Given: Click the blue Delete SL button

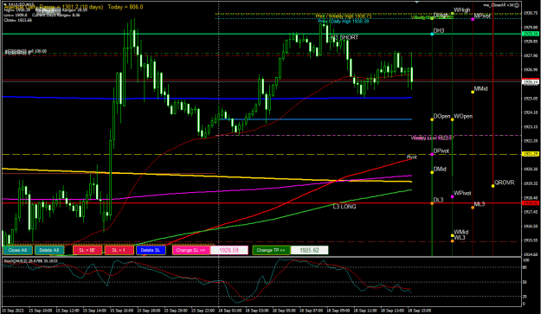Looking at the screenshot, I should (151, 250).
